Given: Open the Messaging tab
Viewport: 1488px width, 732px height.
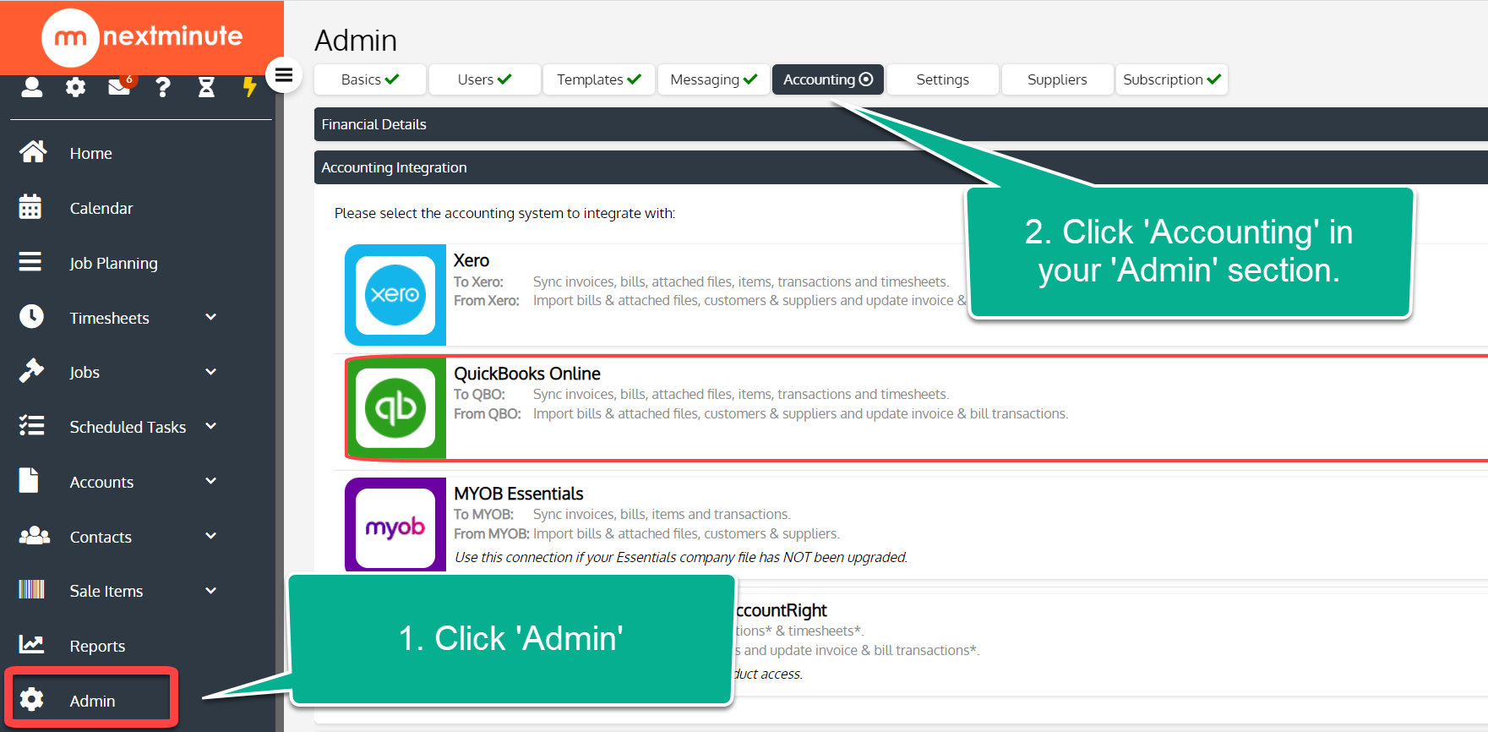Looking at the screenshot, I should point(714,79).
